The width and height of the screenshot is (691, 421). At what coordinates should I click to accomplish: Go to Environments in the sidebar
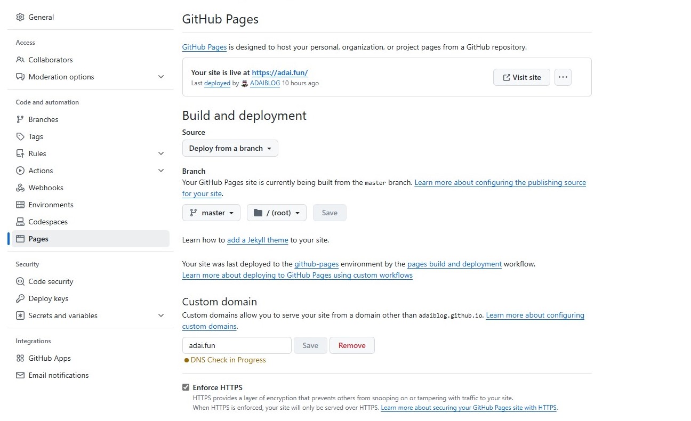click(x=51, y=205)
